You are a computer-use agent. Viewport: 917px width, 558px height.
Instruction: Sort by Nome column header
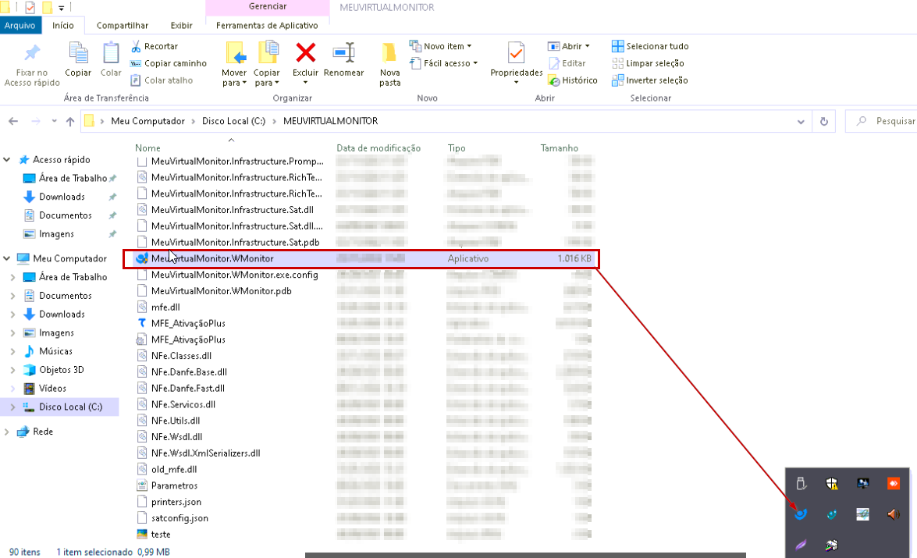tap(148, 148)
